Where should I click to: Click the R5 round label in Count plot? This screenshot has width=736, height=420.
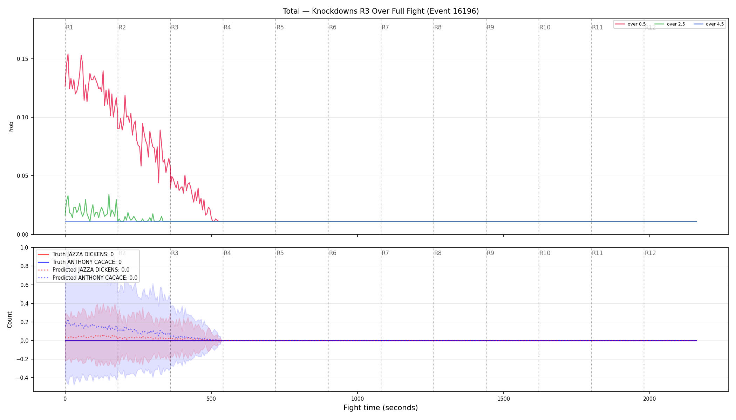click(280, 253)
